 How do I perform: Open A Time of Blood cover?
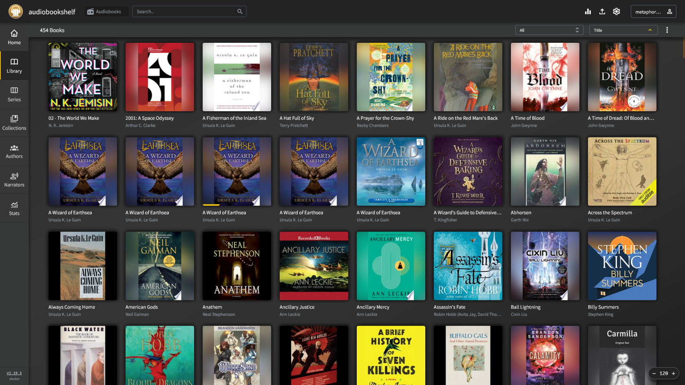(545, 77)
